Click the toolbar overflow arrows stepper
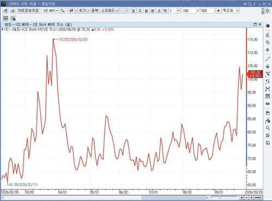 (263, 11)
